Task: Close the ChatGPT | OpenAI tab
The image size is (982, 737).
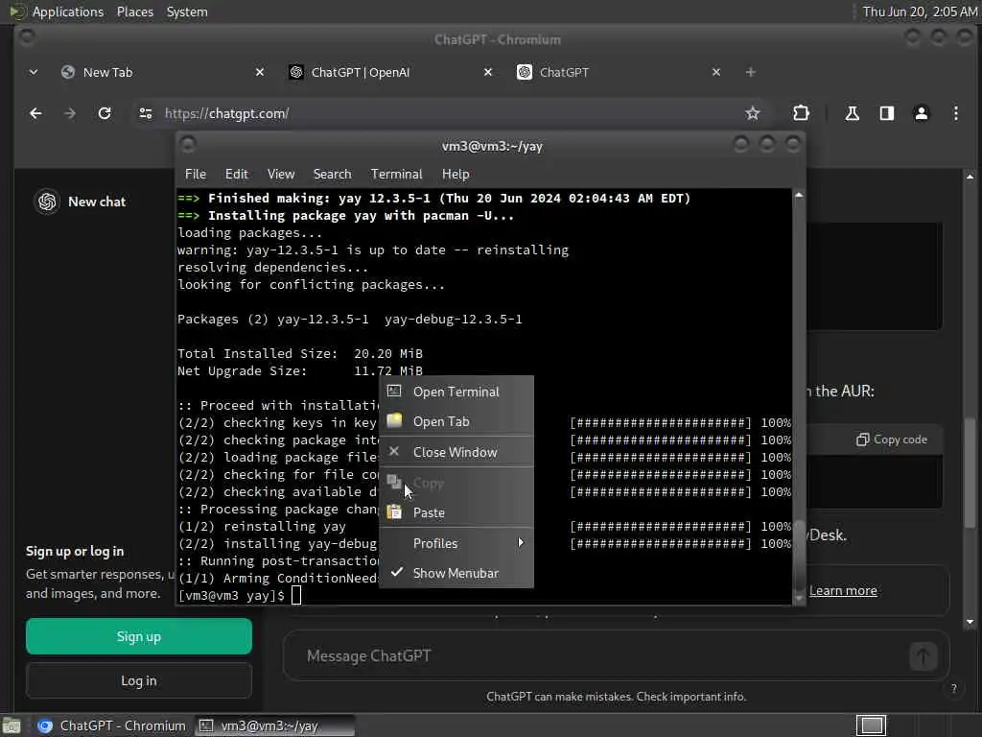Action: coord(488,73)
